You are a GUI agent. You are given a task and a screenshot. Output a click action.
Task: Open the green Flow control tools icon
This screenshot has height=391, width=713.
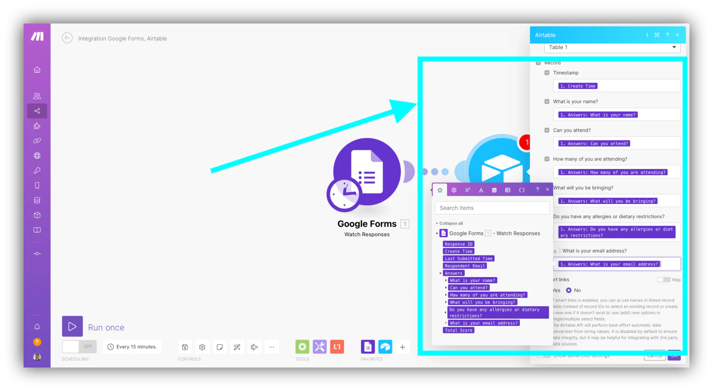coord(302,347)
